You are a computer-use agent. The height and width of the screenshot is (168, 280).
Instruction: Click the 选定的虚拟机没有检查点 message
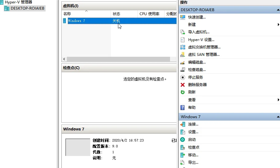[145, 79]
